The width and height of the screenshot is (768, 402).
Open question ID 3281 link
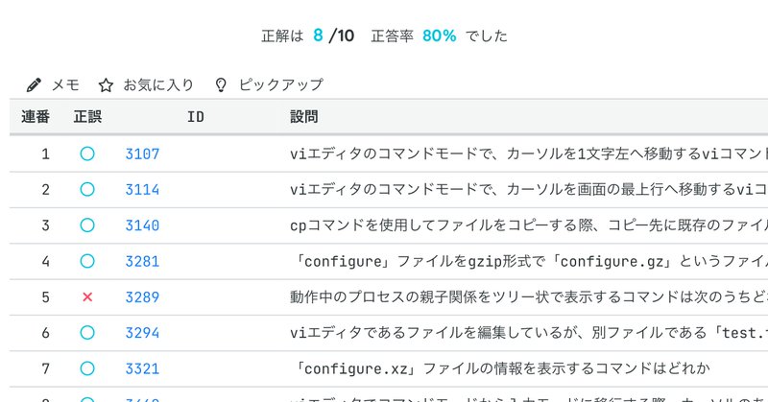(x=142, y=261)
